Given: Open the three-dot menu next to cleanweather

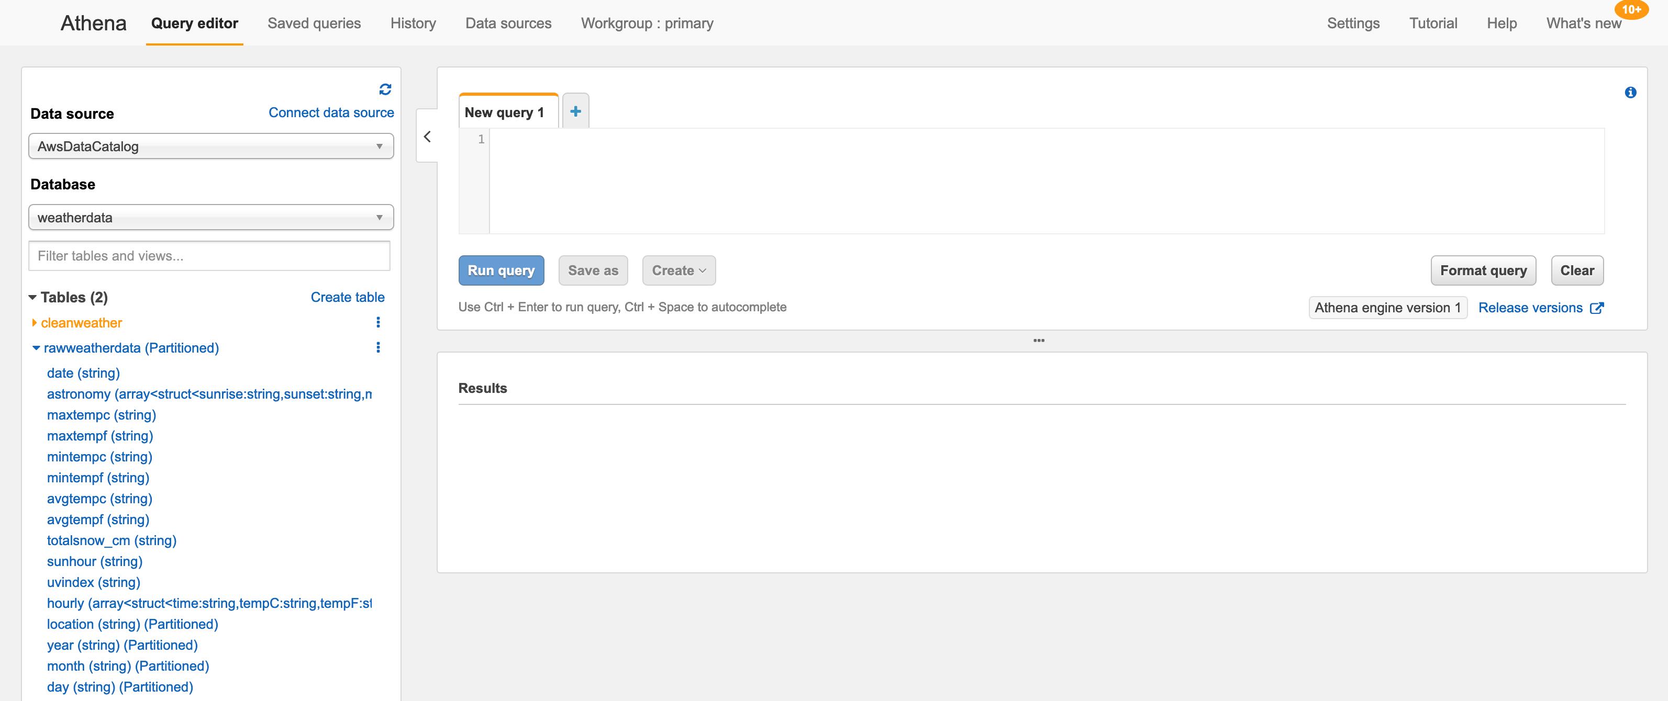Looking at the screenshot, I should tap(379, 322).
